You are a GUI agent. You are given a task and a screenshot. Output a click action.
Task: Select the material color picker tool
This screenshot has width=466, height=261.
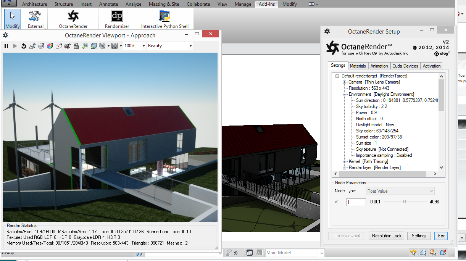tap(50, 46)
